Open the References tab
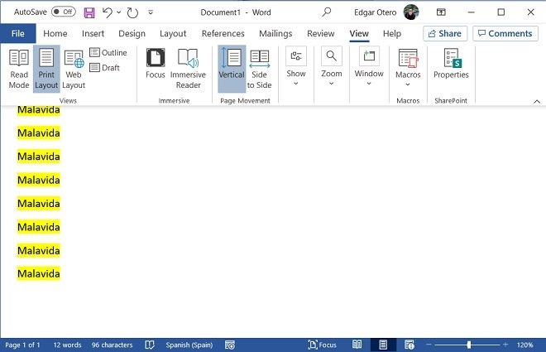Screen dimensions: 546x352 [x=223, y=33]
